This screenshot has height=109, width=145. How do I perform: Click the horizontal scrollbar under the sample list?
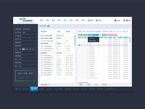(x=83, y=83)
